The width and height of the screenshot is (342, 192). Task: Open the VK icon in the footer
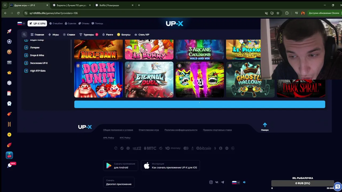point(217,182)
